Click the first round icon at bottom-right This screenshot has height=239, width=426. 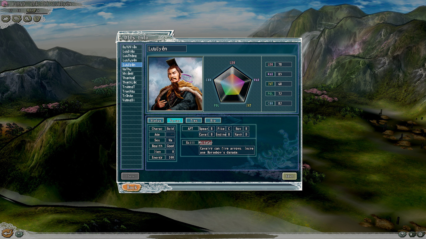402,234
